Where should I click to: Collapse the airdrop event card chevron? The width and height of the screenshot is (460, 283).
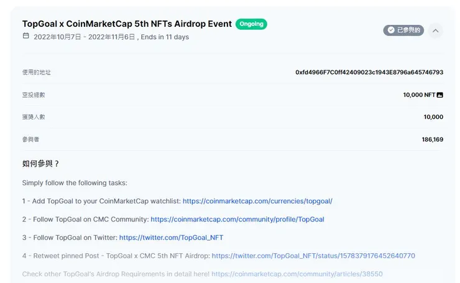pos(435,30)
